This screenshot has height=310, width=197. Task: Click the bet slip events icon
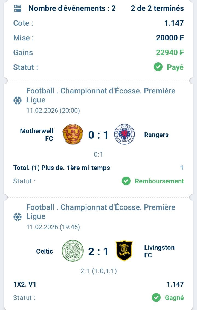click(x=18, y=8)
